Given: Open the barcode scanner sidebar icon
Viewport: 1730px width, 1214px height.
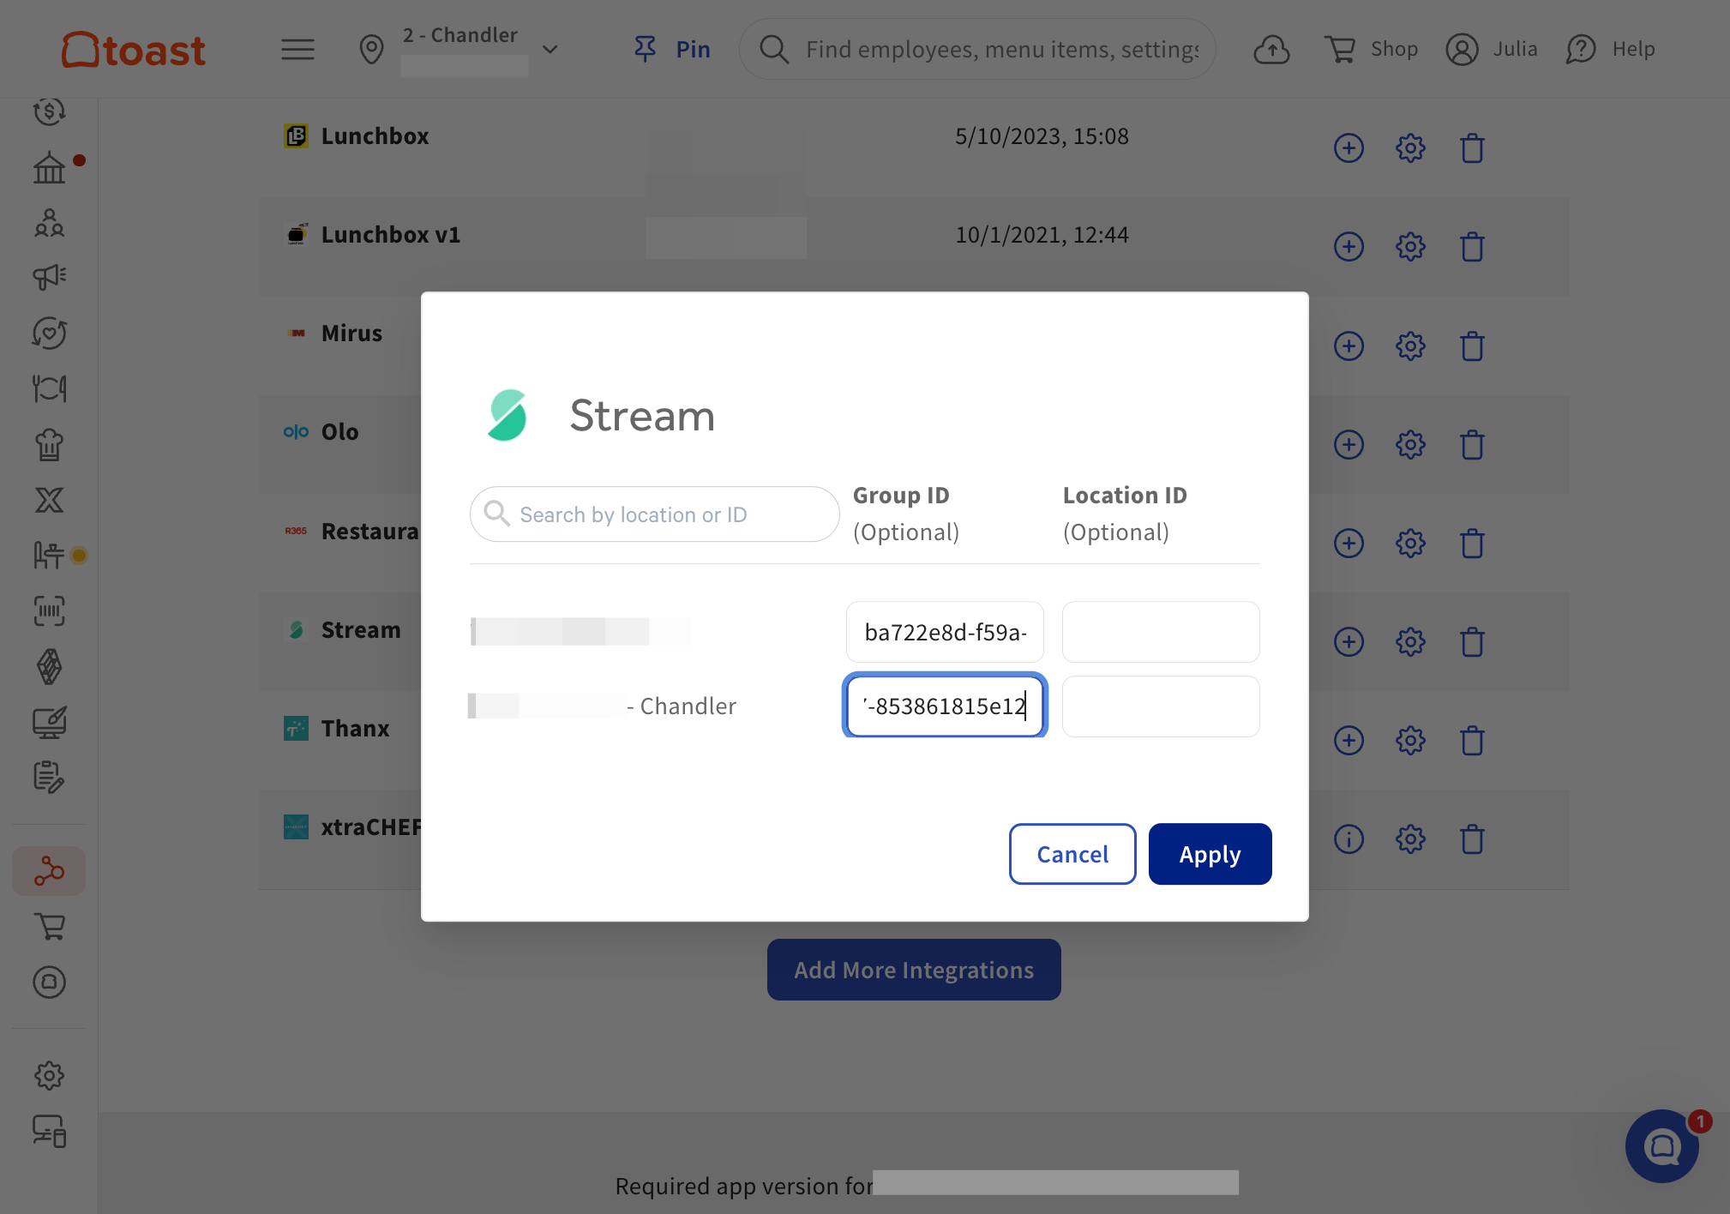Looking at the screenshot, I should (x=49, y=610).
